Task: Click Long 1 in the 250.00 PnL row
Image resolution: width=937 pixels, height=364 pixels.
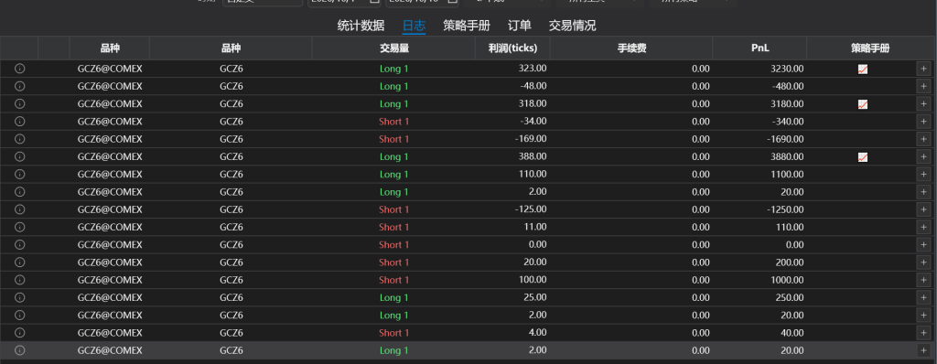Action: point(393,297)
